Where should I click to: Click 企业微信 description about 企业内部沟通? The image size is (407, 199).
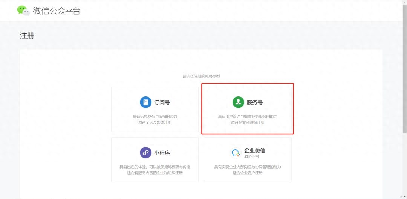tap(248, 167)
